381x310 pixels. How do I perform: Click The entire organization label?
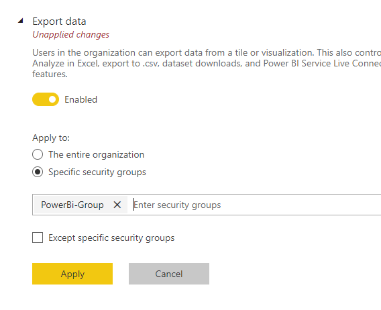[x=96, y=154]
